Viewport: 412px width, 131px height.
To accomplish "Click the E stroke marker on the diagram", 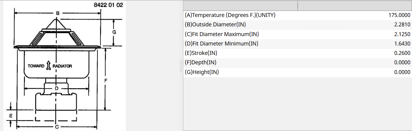I will pos(11,116).
